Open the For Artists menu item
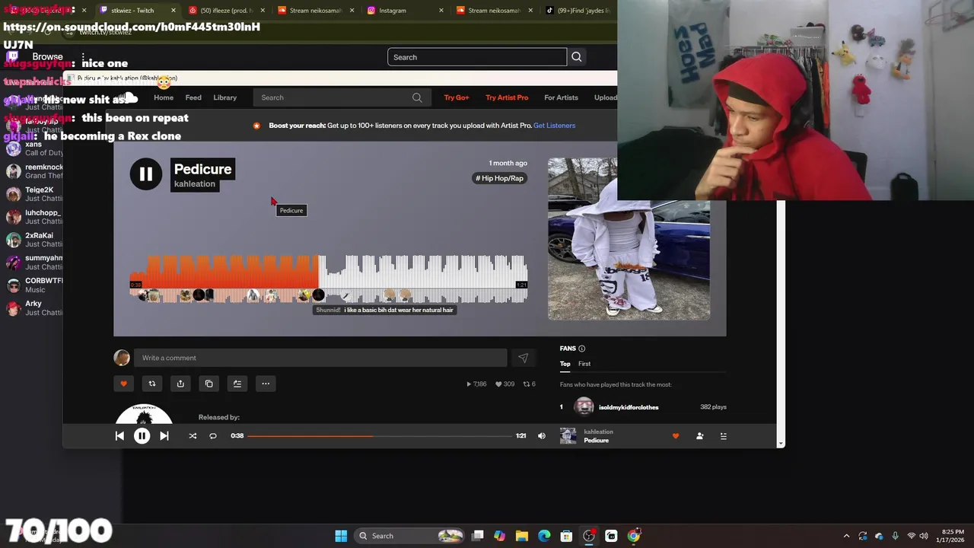The width and height of the screenshot is (974, 548). point(561,97)
